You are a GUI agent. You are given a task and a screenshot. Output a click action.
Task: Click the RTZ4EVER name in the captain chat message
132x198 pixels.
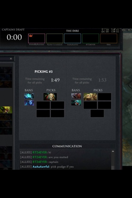(40, 162)
